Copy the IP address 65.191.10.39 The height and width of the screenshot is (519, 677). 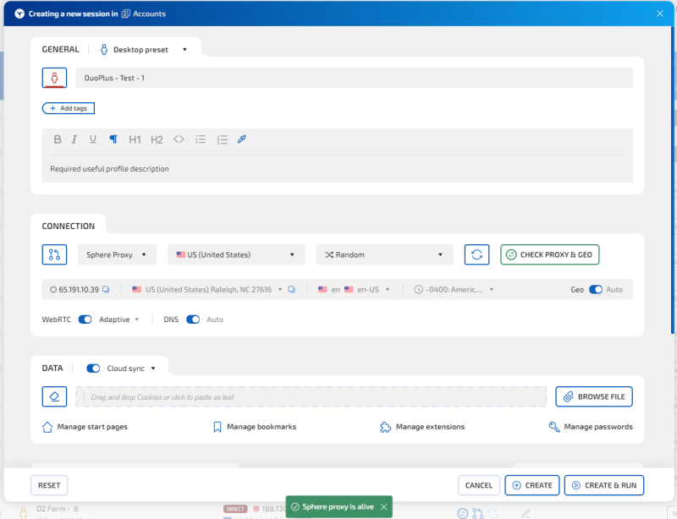[x=106, y=289]
